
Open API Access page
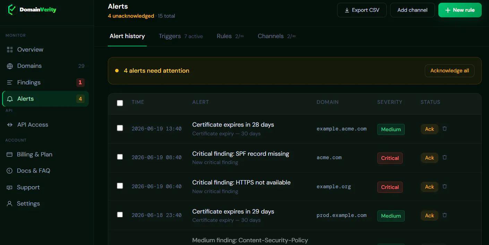tap(45, 125)
